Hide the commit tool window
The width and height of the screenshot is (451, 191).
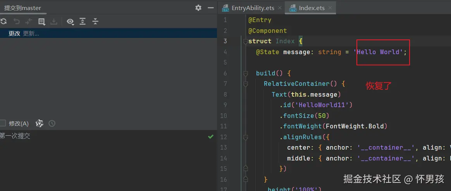point(211,8)
